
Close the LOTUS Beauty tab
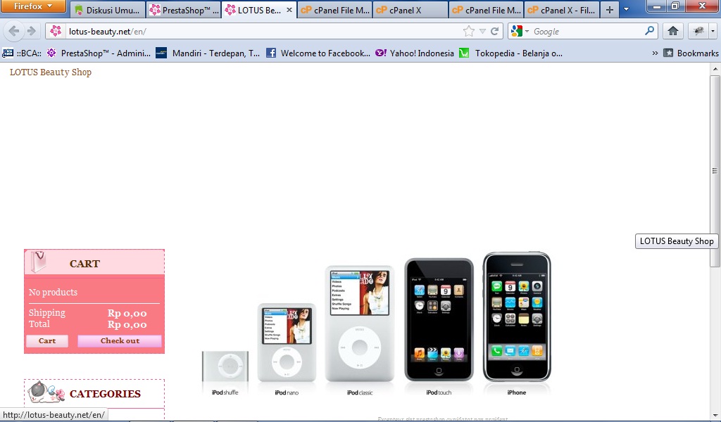(289, 10)
